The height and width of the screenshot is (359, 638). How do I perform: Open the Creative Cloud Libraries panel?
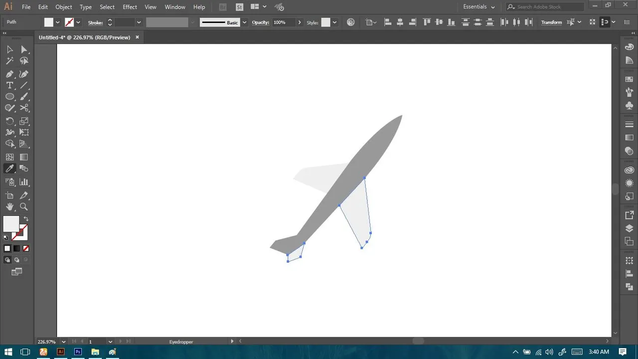coord(629,170)
